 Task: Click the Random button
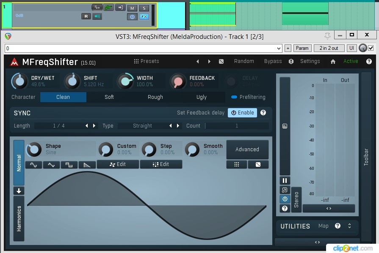tap(244, 61)
